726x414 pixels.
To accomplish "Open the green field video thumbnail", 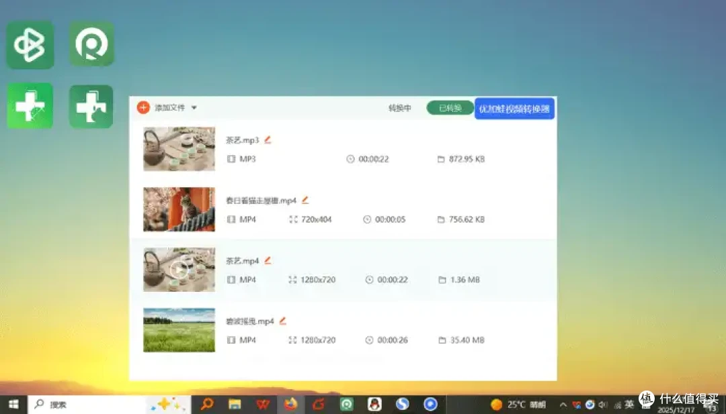I will tap(179, 330).
